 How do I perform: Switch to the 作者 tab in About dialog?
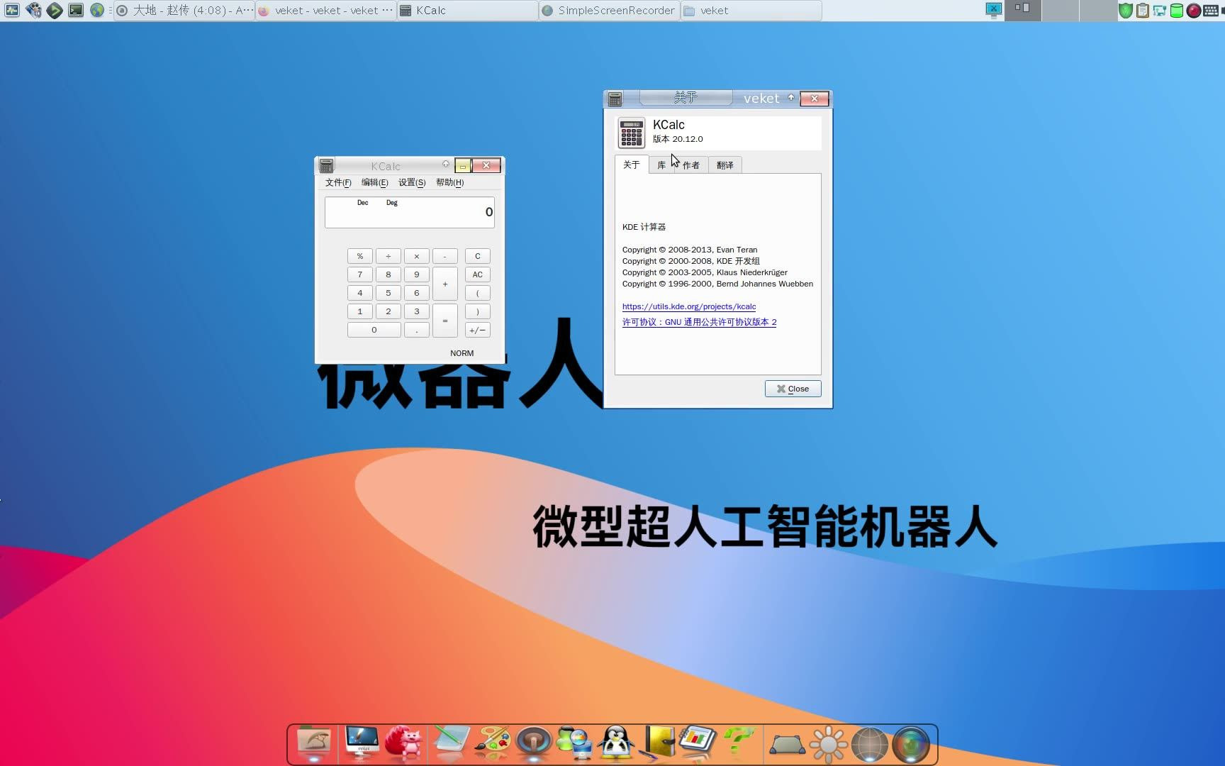tap(690, 165)
